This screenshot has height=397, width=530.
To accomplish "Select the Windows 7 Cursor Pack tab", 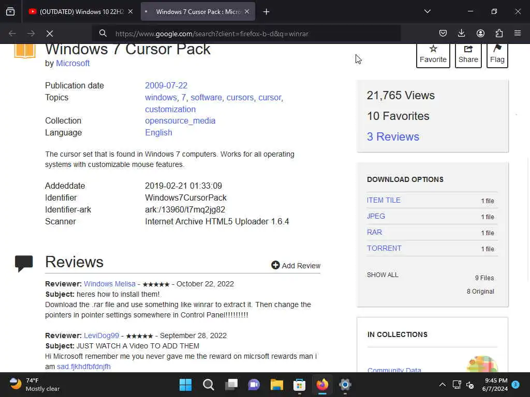I will coord(198,11).
